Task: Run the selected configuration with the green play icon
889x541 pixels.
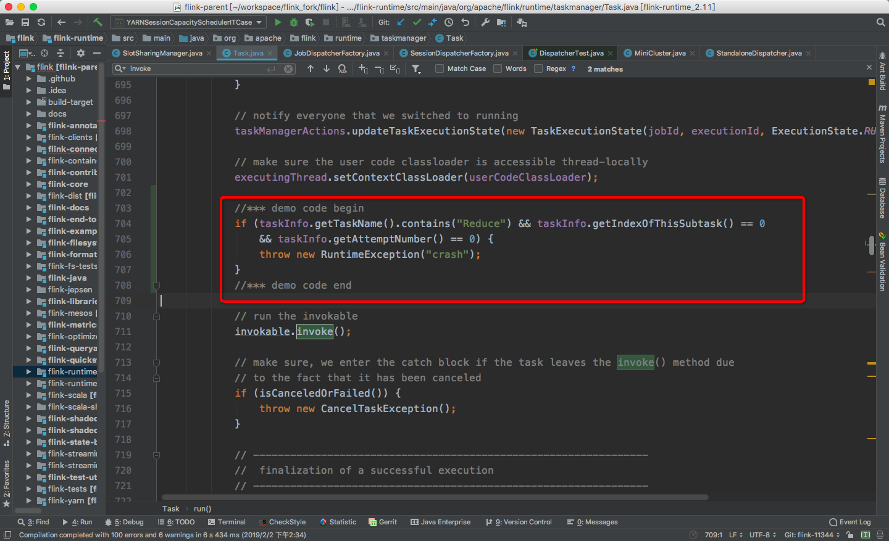Action: 278,22
